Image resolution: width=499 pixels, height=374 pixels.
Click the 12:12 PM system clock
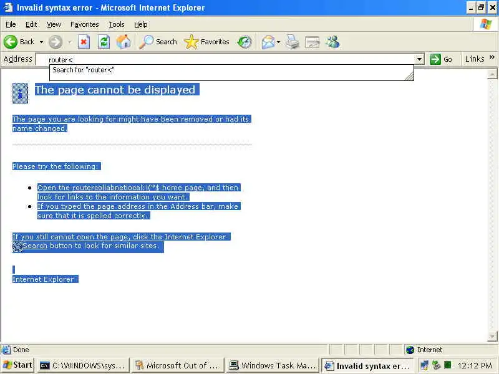(475, 365)
